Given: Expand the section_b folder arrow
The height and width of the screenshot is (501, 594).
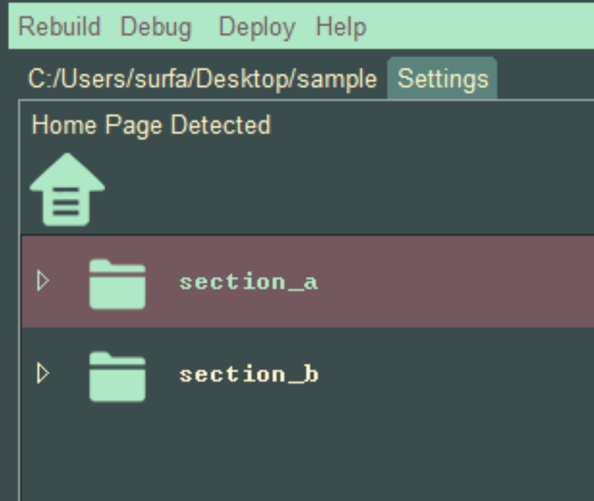Looking at the screenshot, I should pyautogui.click(x=43, y=374).
